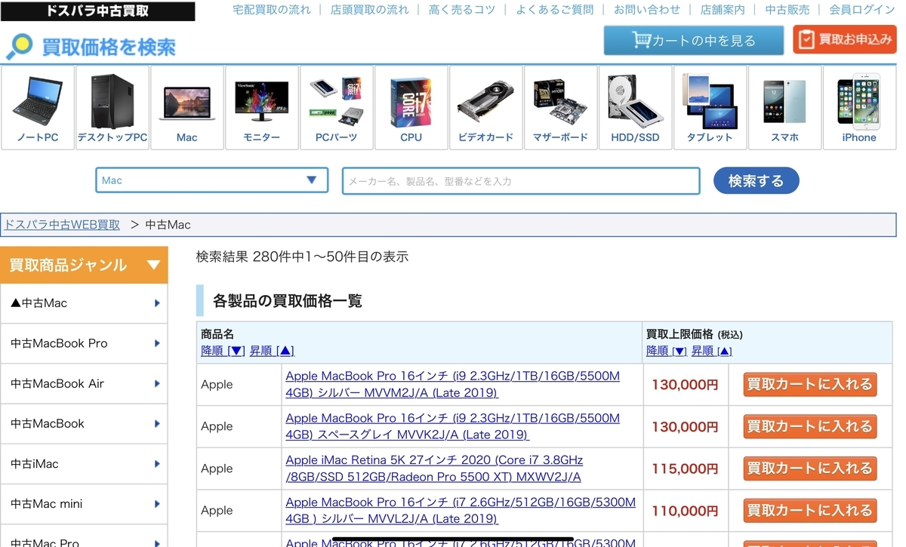The height and width of the screenshot is (547, 906).
Task: Expand the 中古MacBook sidebar entry
Action: pyautogui.click(x=84, y=423)
